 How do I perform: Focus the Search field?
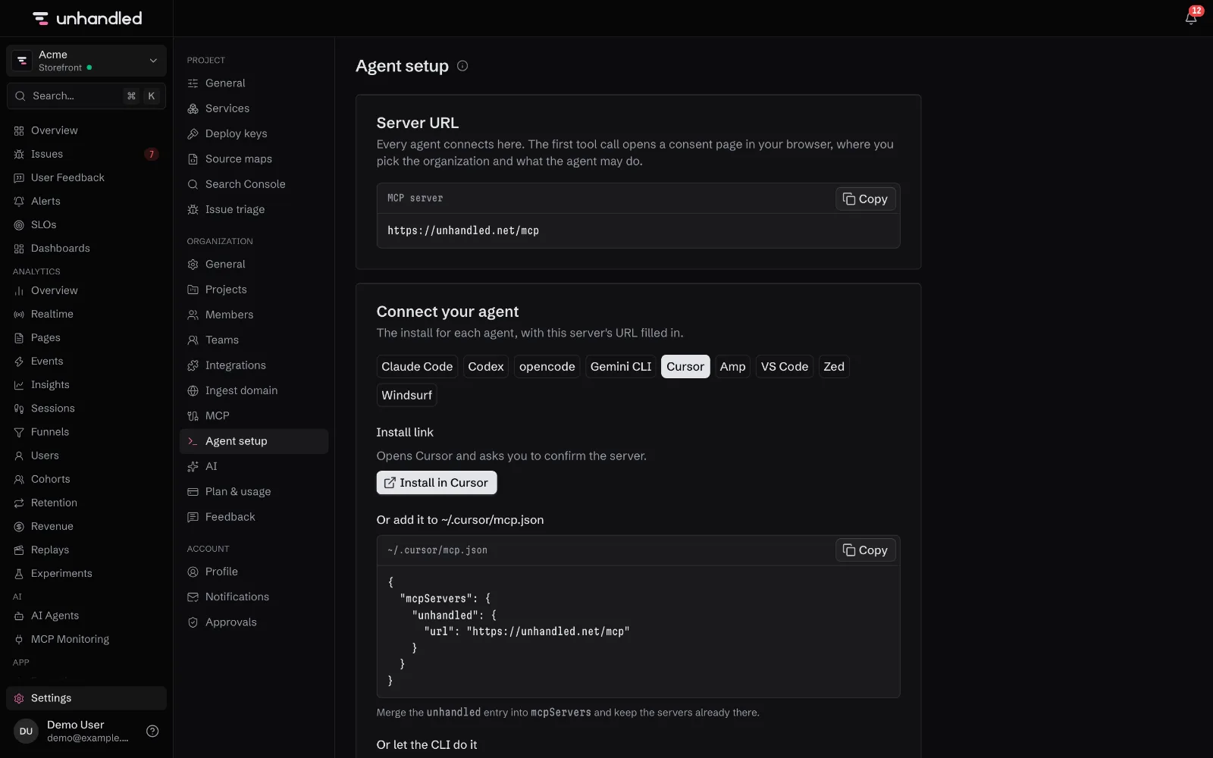(x=86, y=96)
